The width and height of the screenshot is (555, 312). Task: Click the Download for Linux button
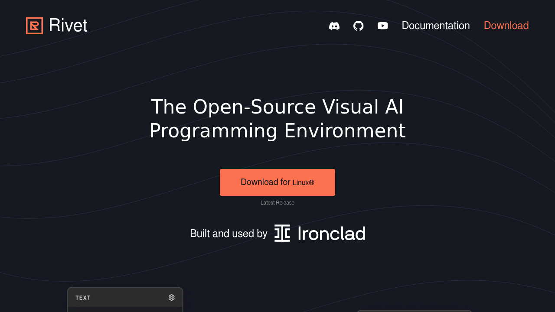click(x=277, y=182)
